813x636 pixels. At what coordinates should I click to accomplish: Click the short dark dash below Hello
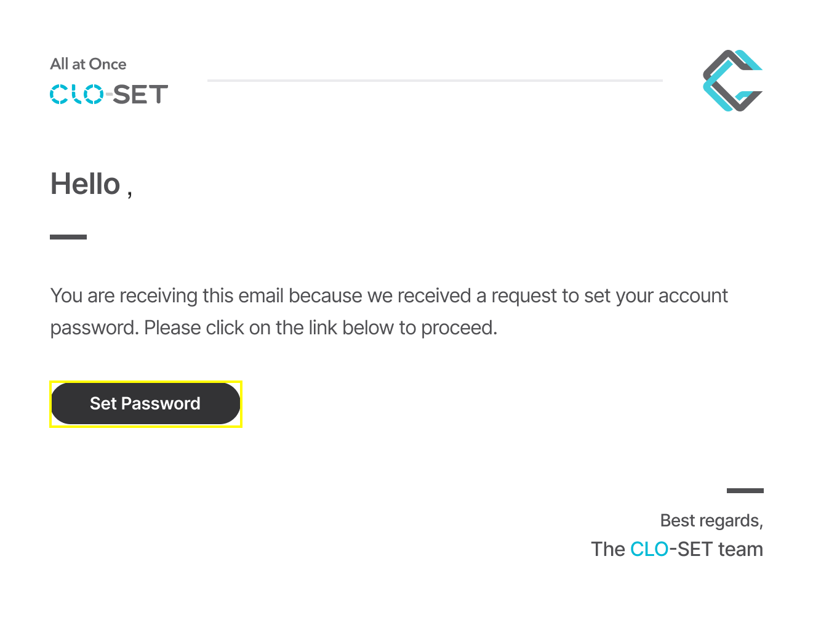(68, 236)
